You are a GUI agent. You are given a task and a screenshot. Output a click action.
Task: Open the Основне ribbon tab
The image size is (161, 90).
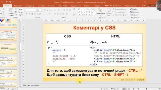[x=7, y=6]
